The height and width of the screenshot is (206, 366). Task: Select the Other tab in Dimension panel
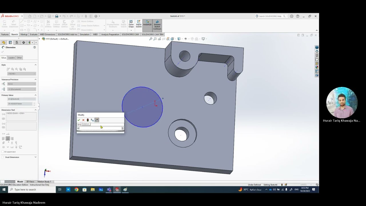click(19, 58)
